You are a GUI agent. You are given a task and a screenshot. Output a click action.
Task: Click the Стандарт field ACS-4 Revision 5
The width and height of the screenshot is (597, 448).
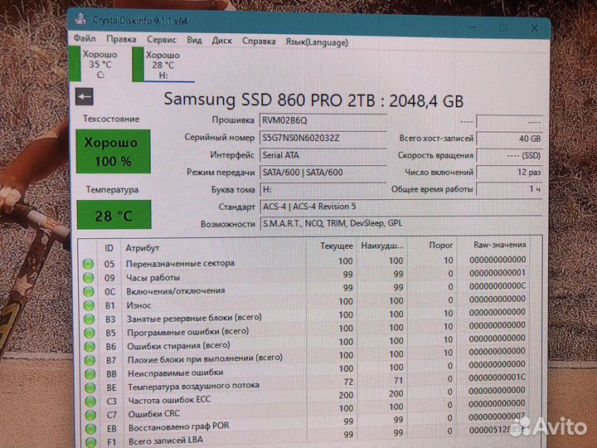(401, 207)
